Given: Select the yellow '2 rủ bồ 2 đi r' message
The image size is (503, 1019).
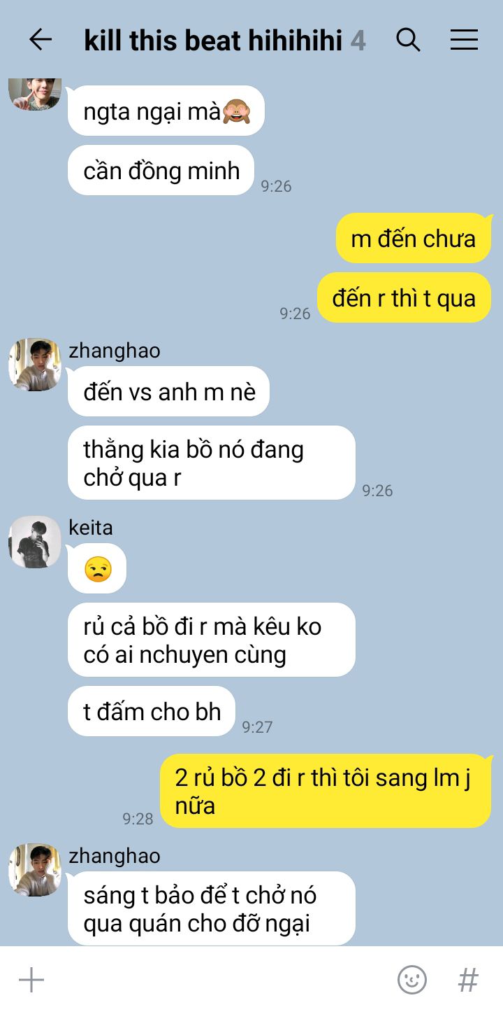Looking at the screenshot, I should pyautogui.click(x=326, y=791).
